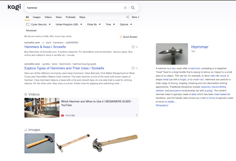Follow the 'blacksmithing' link in the panel
Viewport: 236px width, 161px height.
219,87
